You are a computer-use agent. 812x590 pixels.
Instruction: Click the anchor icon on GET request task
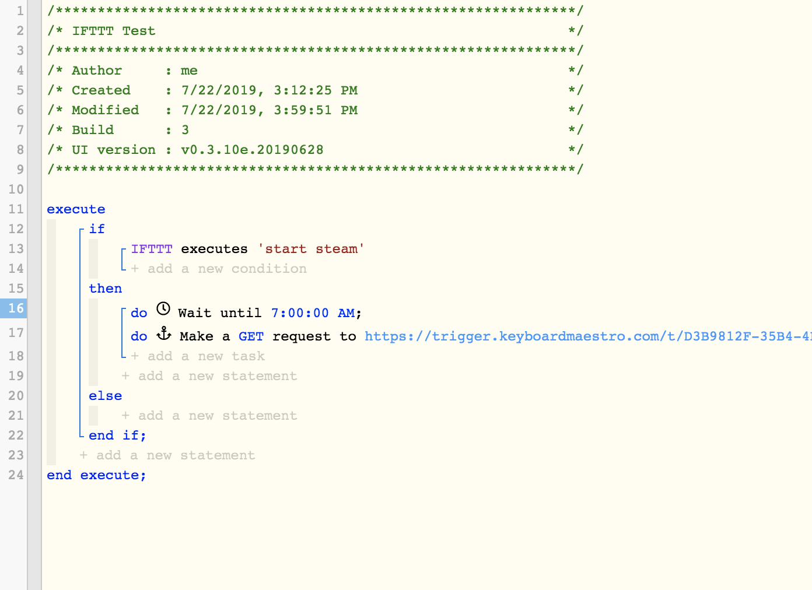[x=164, y=333]
